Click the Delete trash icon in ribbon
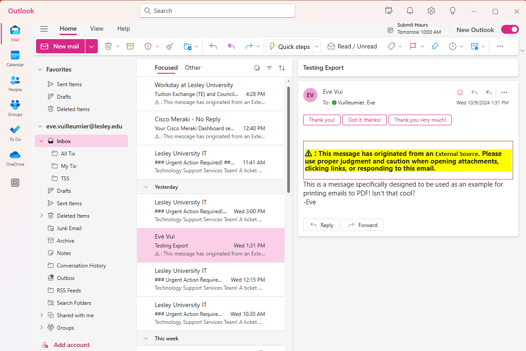The width and height of the screenshot is (526, 351). pyautogui.click(x=108, y=46)
